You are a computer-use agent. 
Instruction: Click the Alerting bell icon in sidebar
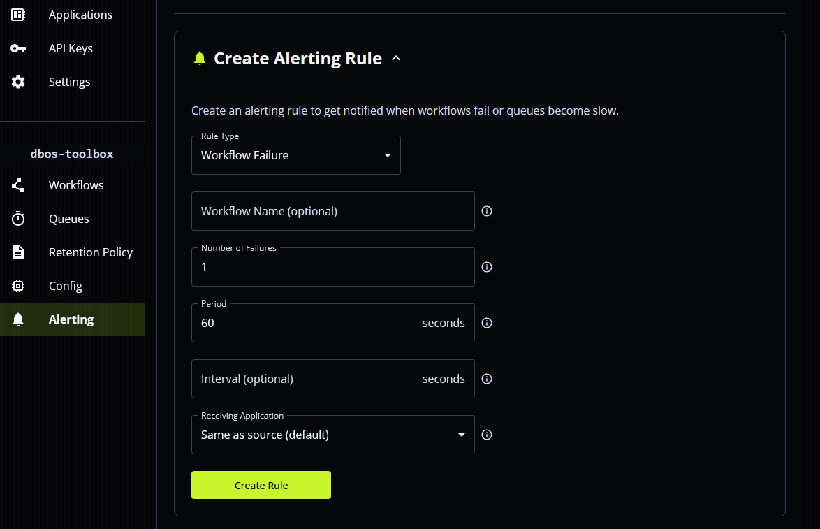click(18, 319)
